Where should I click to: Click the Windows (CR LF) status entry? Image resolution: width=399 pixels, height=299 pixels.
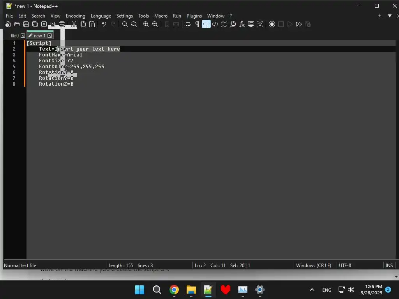[x=314, y=266]
